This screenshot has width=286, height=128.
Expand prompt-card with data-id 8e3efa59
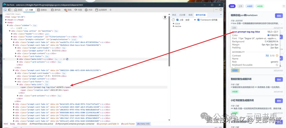tap(14, 104)
